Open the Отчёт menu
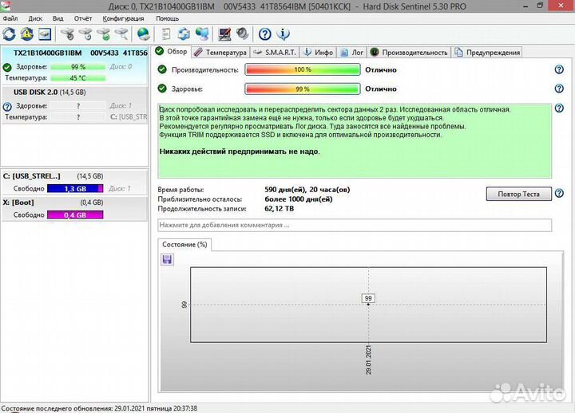Viewport: 575px width, 413px height. pyautogui.click(x=82, y=18)
